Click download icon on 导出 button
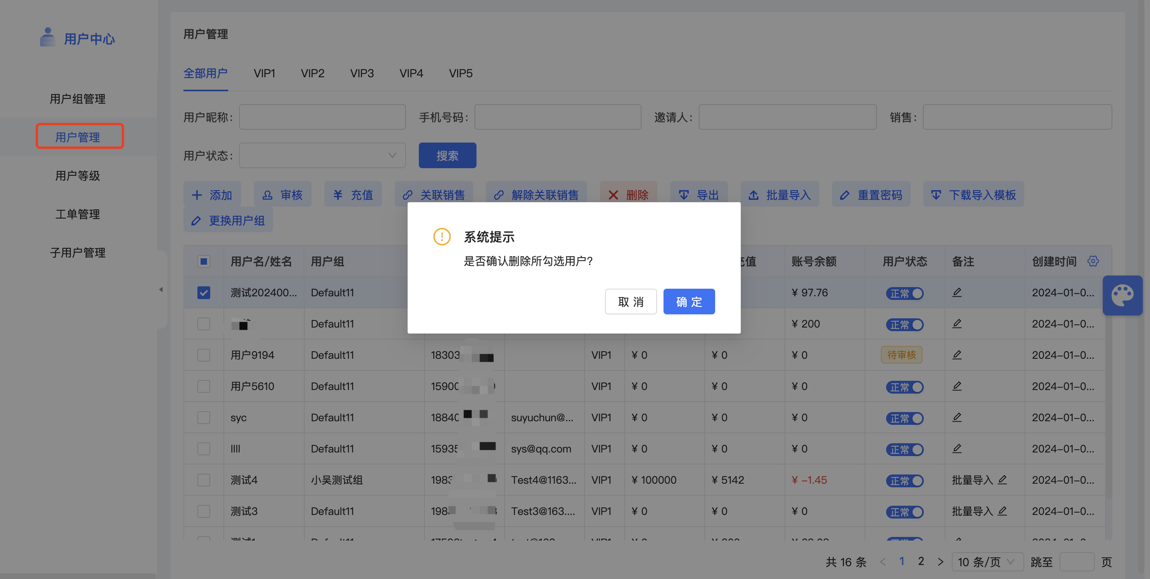Viewport: 1150px width, 579px height. pos(684,195)
